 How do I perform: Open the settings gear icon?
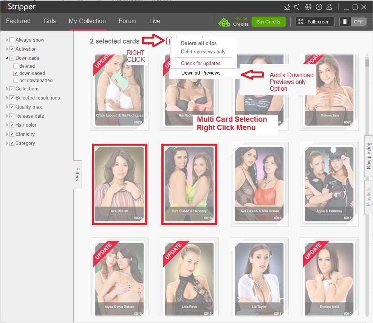(308, 7)
